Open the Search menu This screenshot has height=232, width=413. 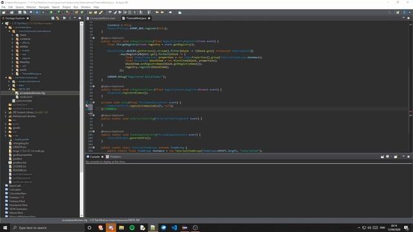[55, 7]
